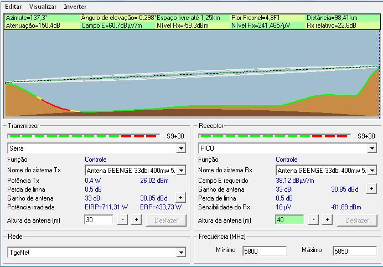Click the 18 µV sensitivity value

point(283,207)
